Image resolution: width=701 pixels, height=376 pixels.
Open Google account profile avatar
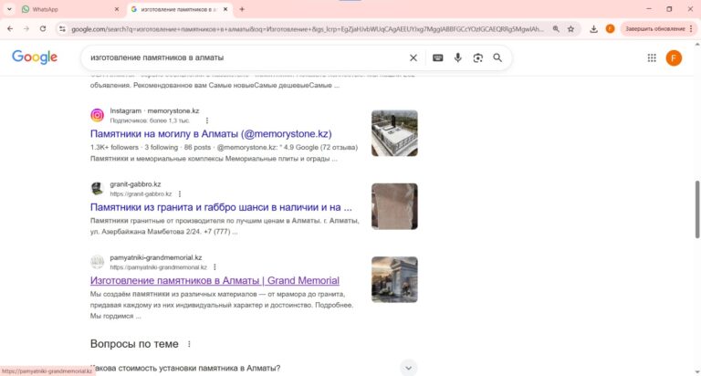click(x=674, y=57)
